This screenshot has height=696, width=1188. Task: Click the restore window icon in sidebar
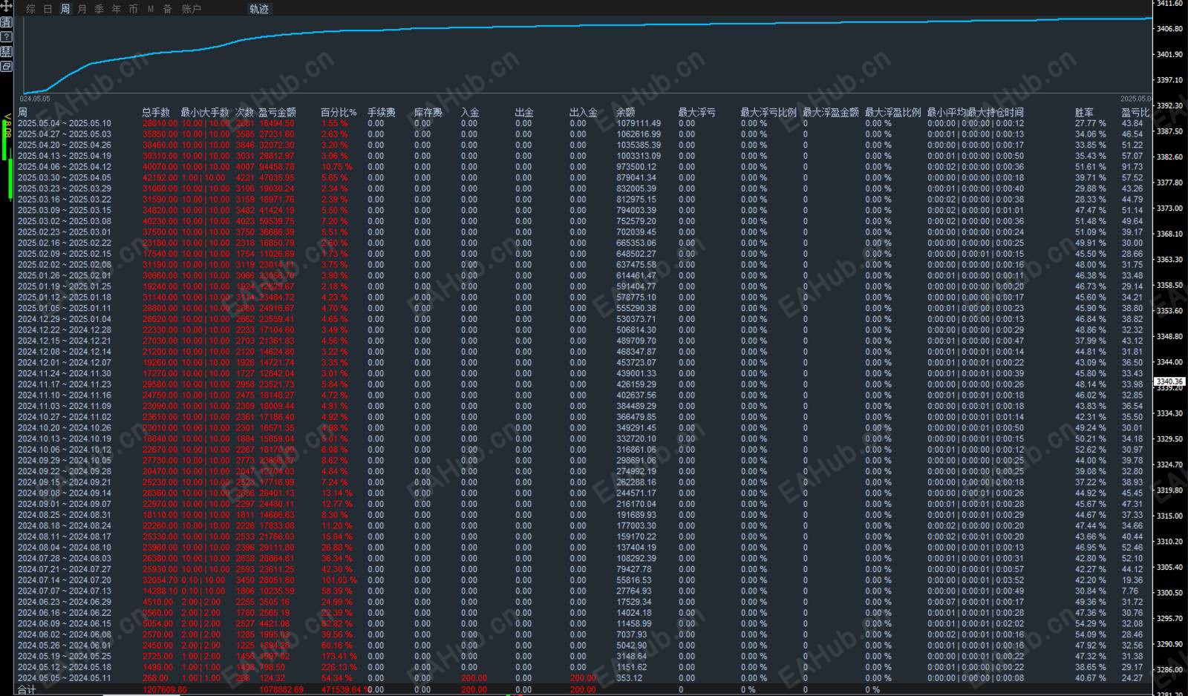[6, 66]
